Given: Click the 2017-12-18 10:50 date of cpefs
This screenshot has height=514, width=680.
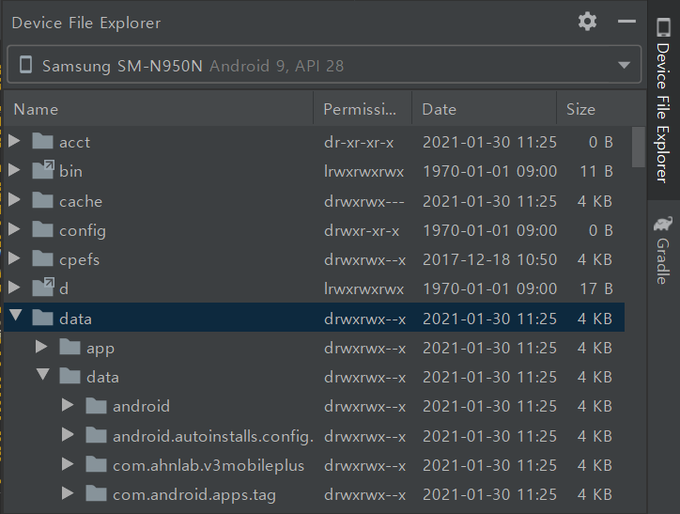Looking at the screenshot, I should [489, 260].
